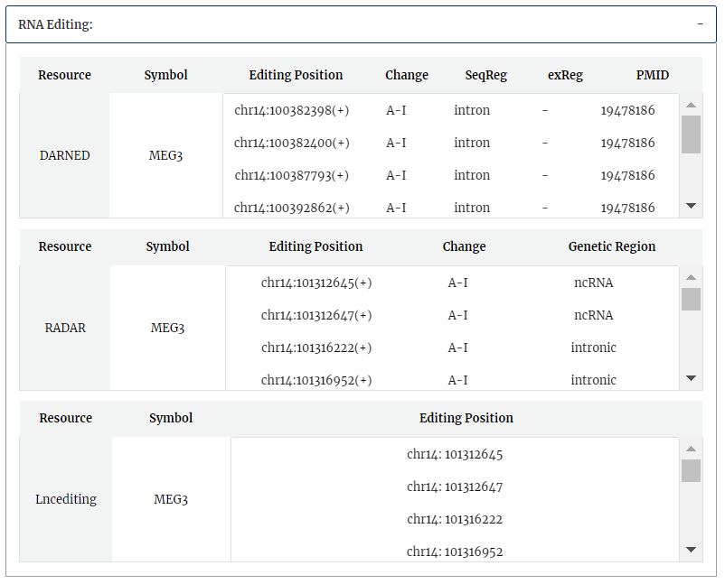The image size is (725, 584).
Task: Click the MEG3 symbol in the RADAR row
Action: tap(167, 328)
